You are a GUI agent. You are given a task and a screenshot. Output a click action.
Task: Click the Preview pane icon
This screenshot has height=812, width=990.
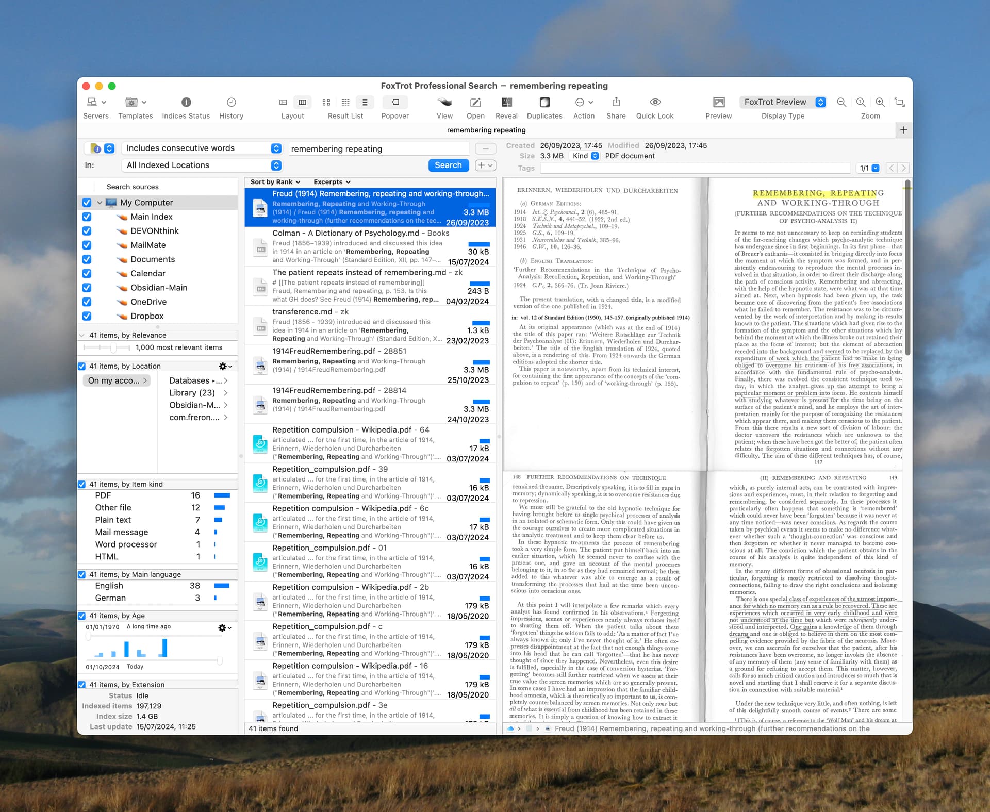(x=718, y=102)
